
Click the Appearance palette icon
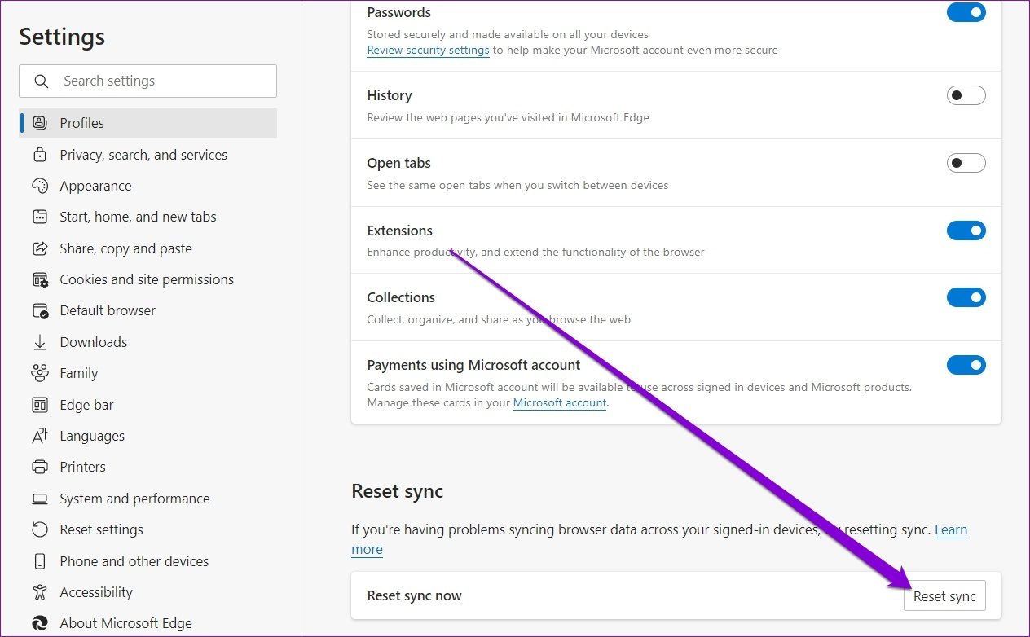click(x=40, y=186)
